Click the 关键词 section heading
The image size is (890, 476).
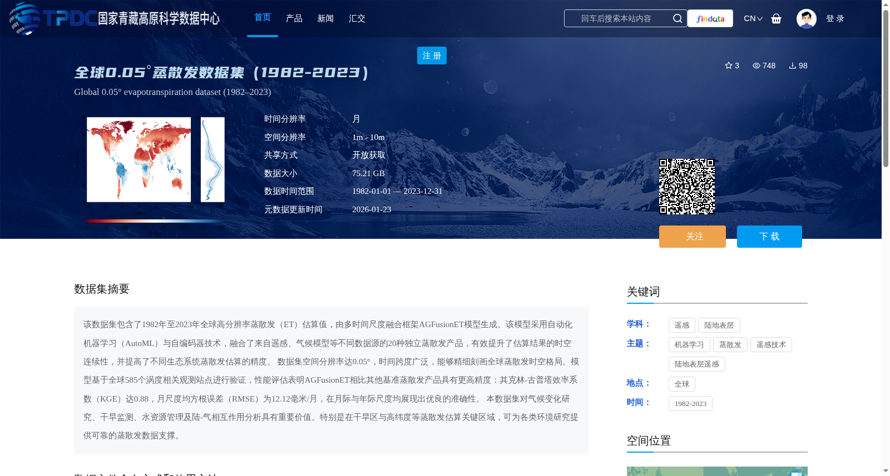(643, 292)
